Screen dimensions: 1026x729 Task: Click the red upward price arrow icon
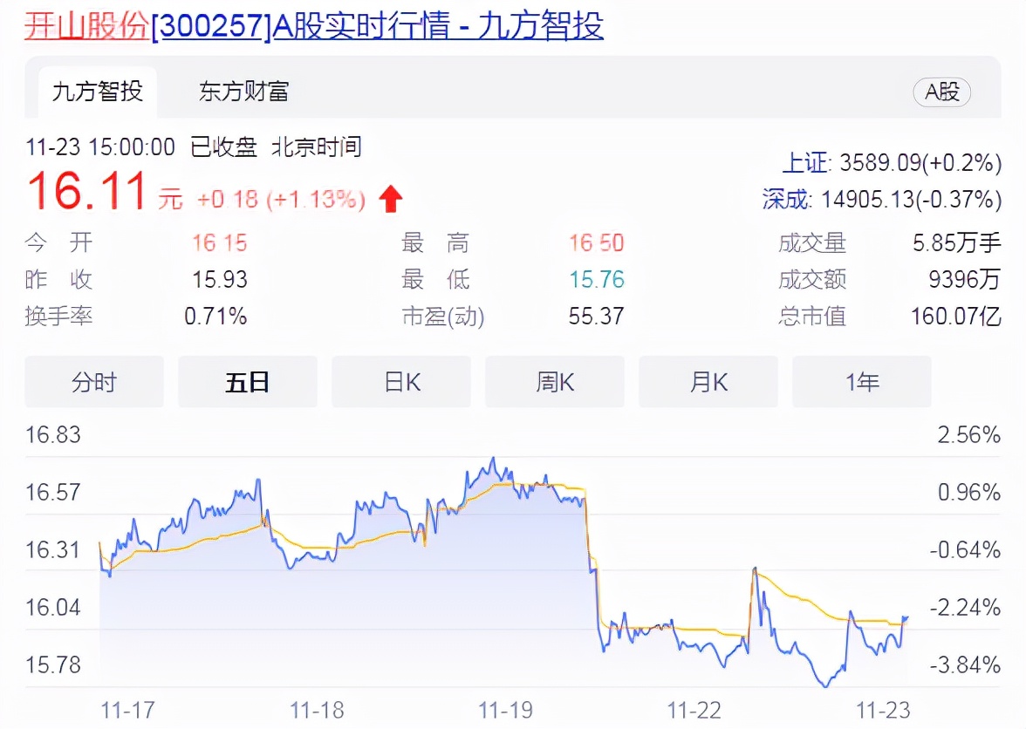click(x=390, y=199)
